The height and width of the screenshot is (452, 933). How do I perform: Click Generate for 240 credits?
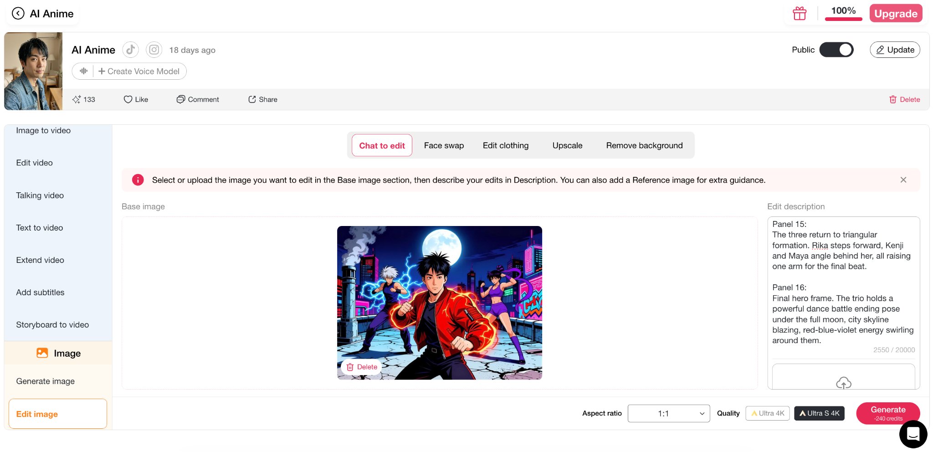coord(888,413)
